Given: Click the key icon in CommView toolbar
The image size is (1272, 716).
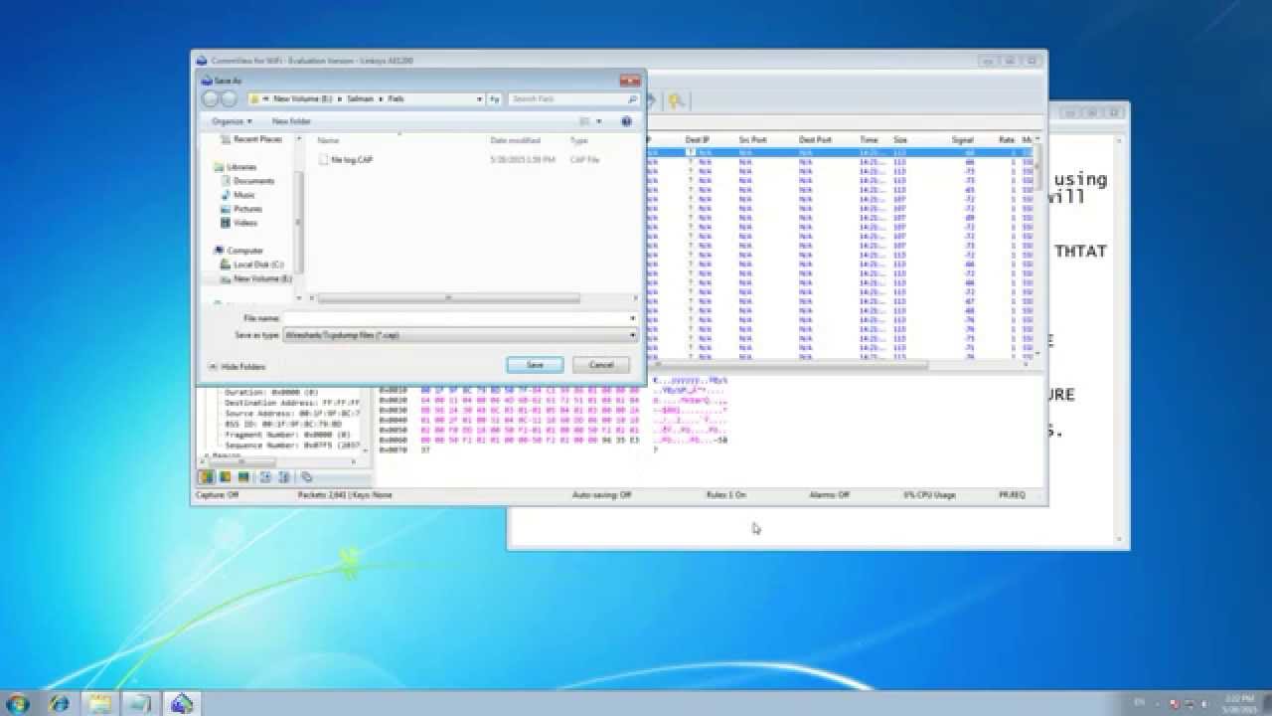Looking at the screenshot, I should (675, 100).
